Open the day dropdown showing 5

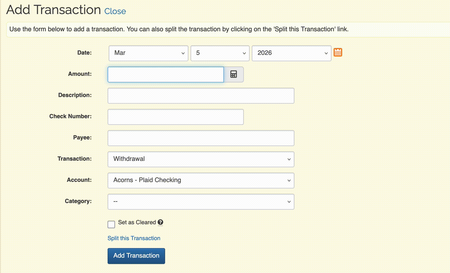coord(220,53)
